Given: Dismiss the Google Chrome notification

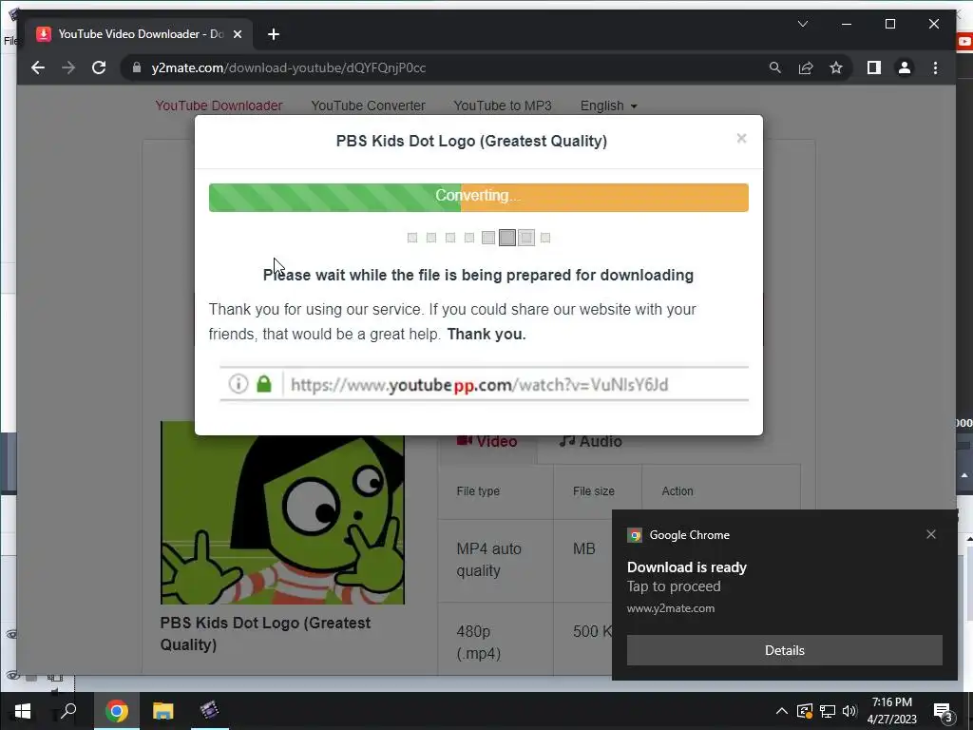Looking at the screenshot, I should pos(931,534).
